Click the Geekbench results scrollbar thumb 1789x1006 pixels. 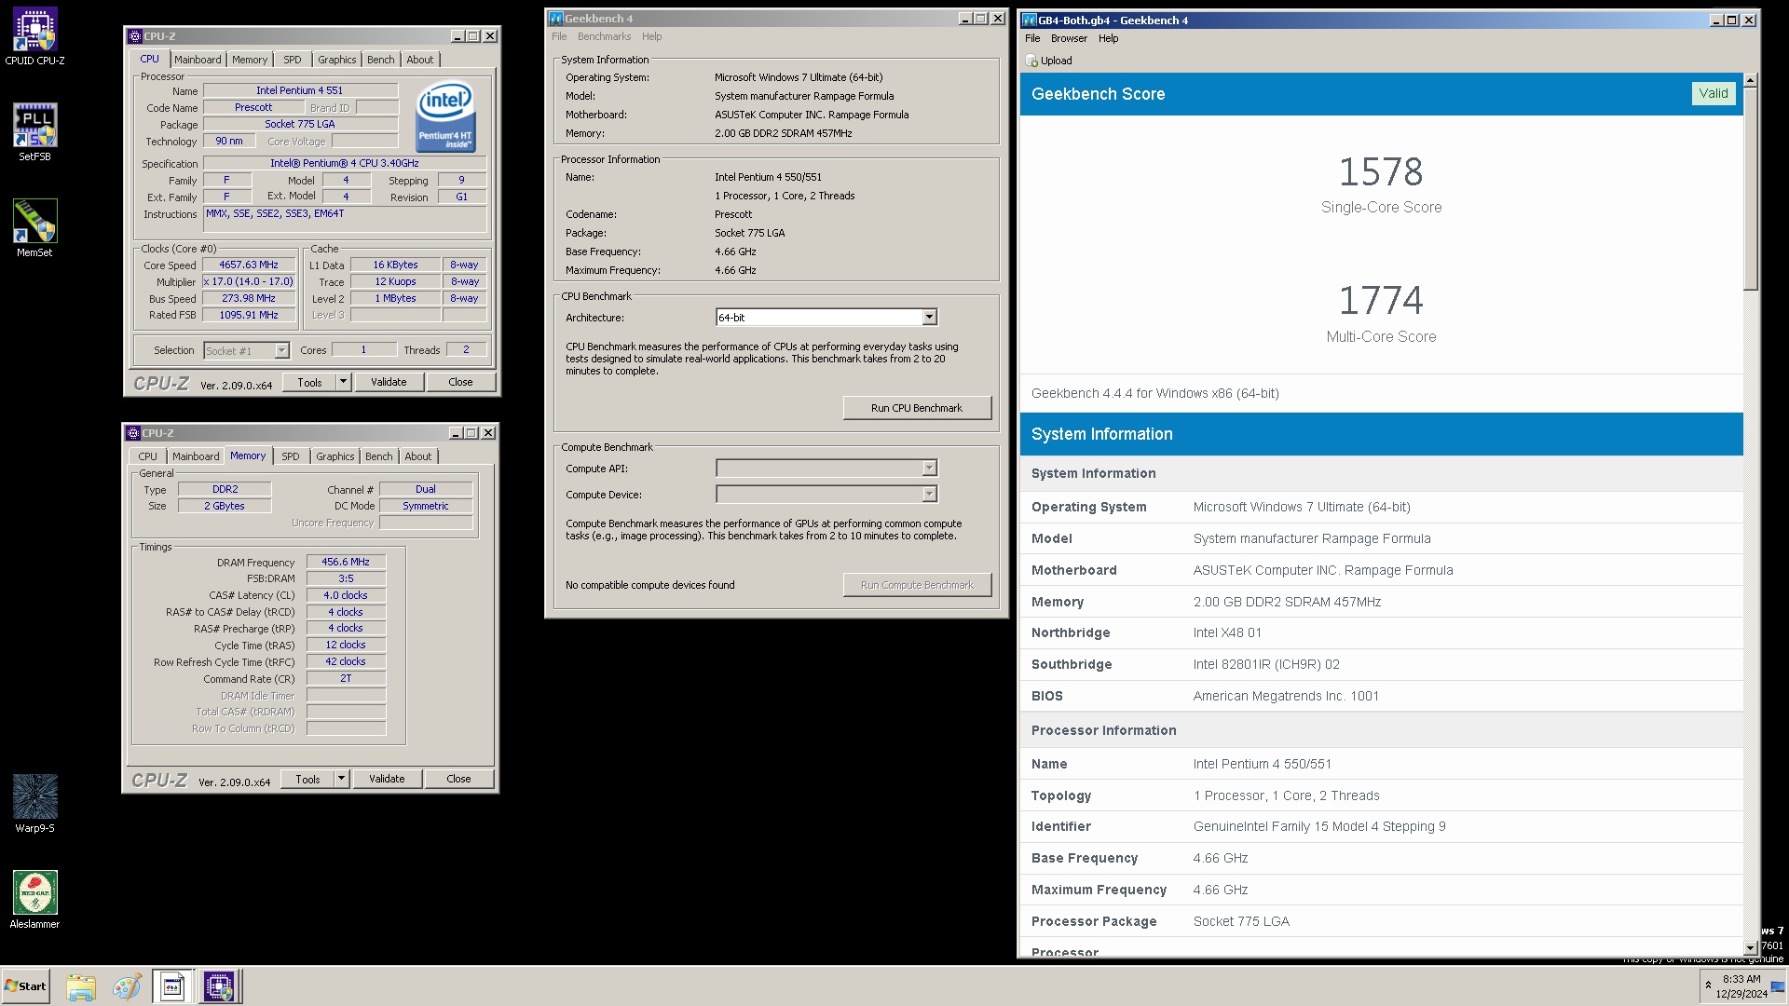(x=1750, y=189)
